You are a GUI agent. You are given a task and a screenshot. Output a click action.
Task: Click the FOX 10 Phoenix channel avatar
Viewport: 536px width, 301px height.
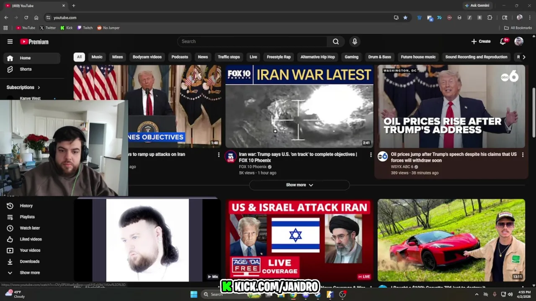click(x=230, y=157)
